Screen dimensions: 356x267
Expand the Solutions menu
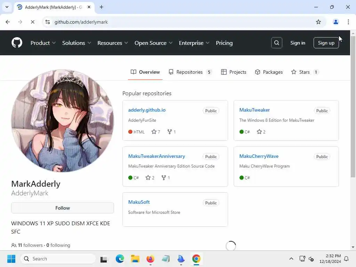click(x=76, y=43)
